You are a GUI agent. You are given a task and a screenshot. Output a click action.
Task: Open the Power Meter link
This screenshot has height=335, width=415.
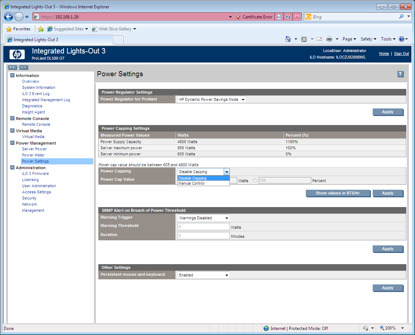pyautogui.click(x=33, y=155)
